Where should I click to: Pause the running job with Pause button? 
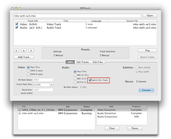coord(135,128)
